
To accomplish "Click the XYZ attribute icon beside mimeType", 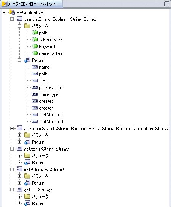I will [35, 94].
